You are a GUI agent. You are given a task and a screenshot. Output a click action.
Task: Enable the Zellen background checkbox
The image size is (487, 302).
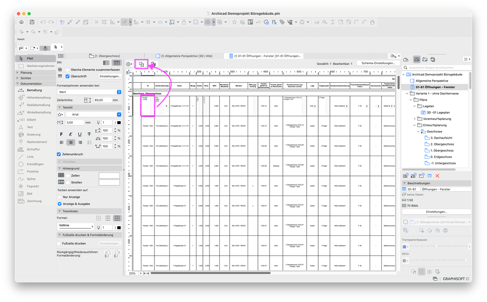click(68, 175)
